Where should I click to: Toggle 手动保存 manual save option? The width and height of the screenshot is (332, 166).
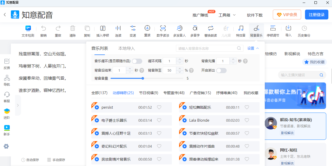(x=56, y=160)
